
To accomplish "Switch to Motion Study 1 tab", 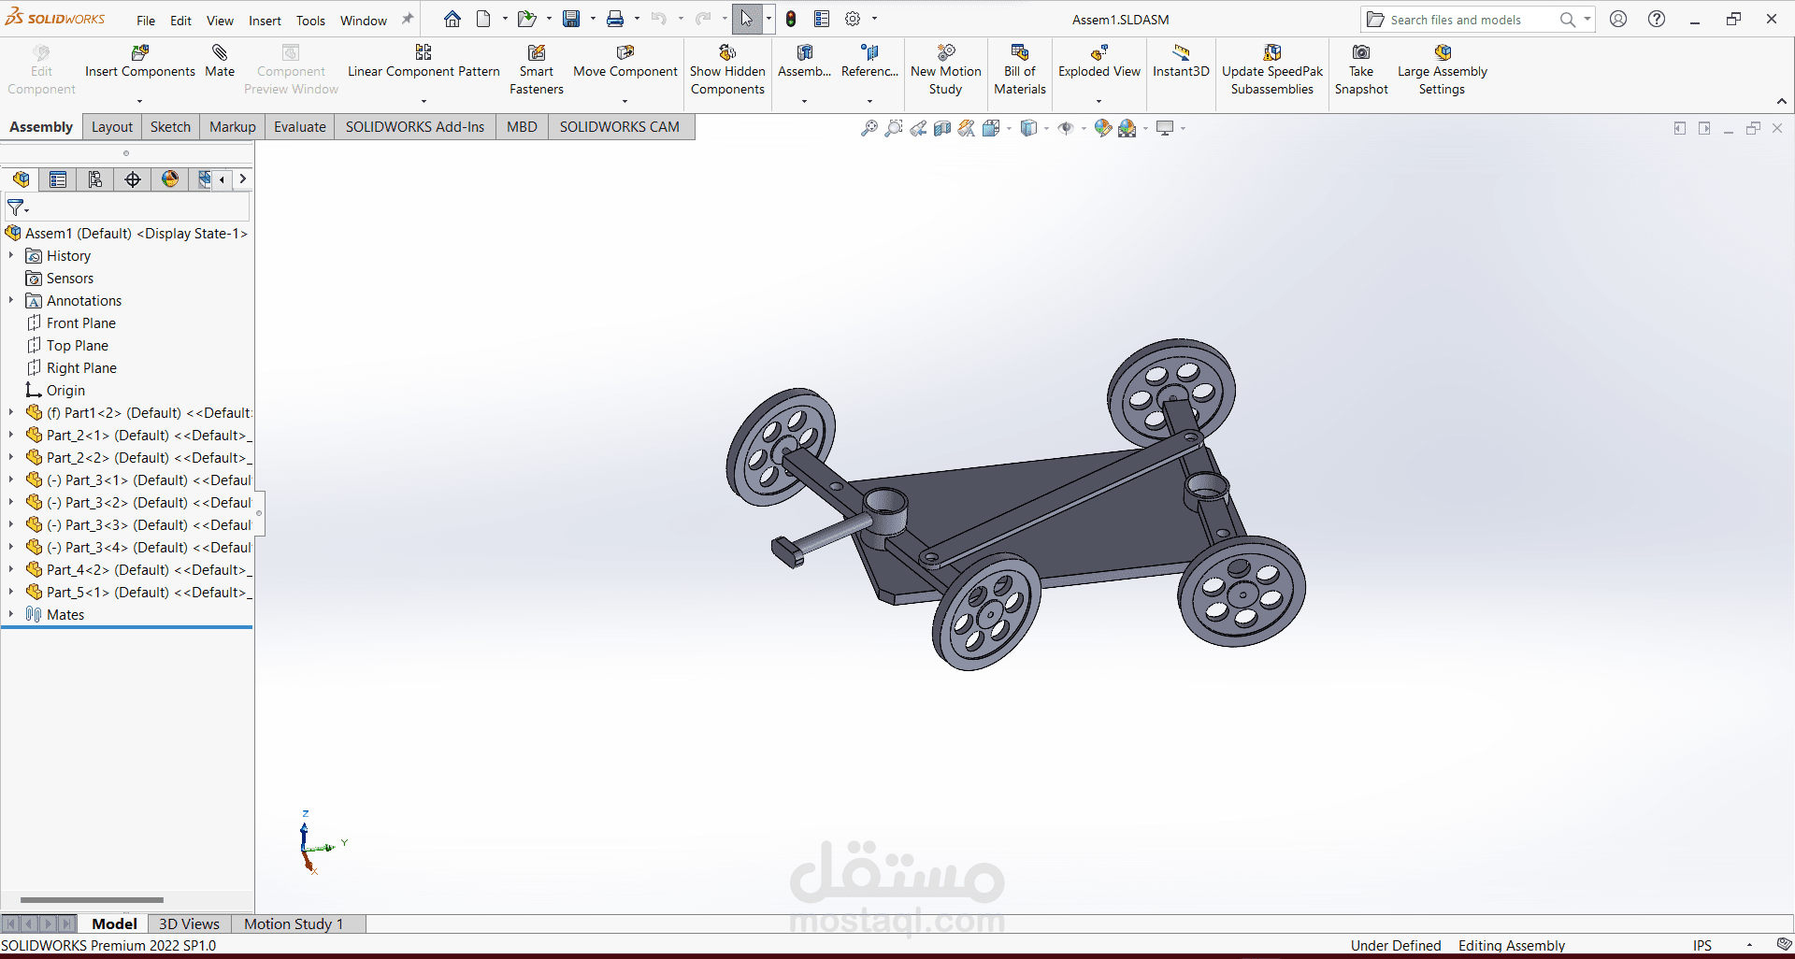I will 294,923.
